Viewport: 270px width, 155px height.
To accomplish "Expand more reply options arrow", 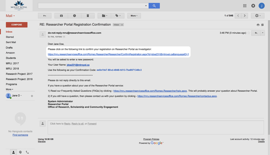I will tap(263, 33).
